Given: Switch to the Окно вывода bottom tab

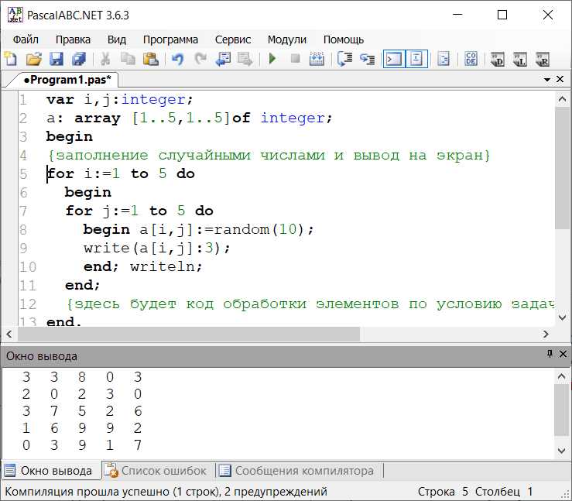Looking at the screenshot, I should [x=50, y=471].
